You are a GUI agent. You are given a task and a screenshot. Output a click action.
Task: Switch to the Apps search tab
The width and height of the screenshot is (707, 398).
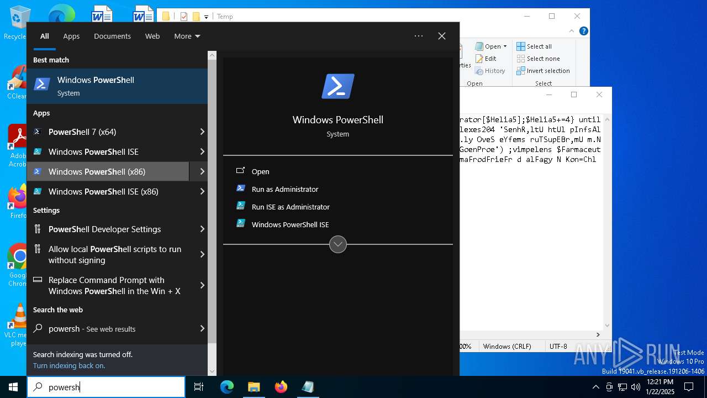pyautogui.click(x=71, y=36)
